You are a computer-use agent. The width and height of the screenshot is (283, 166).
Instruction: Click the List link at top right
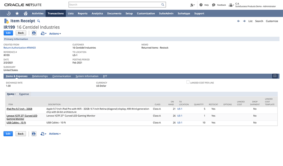click(250, 21)
